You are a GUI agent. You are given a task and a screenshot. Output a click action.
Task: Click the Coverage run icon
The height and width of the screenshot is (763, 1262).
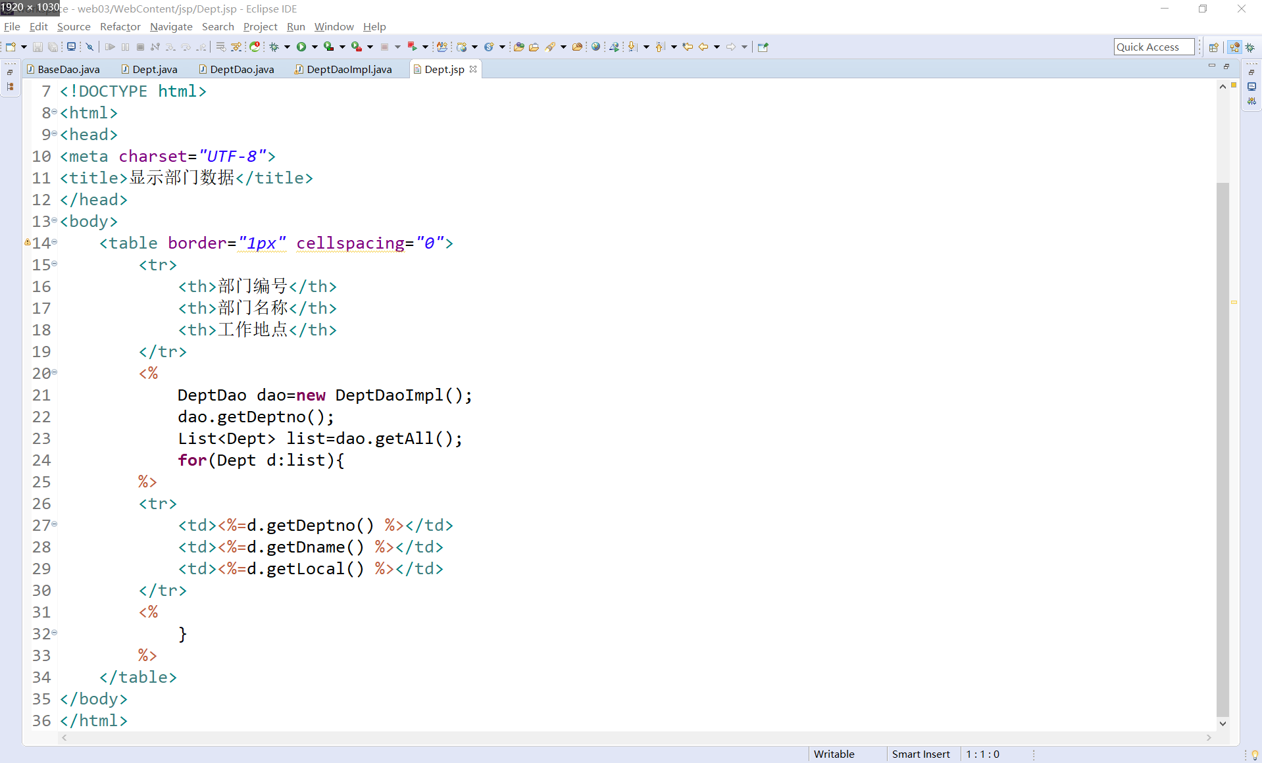point(328,47)
